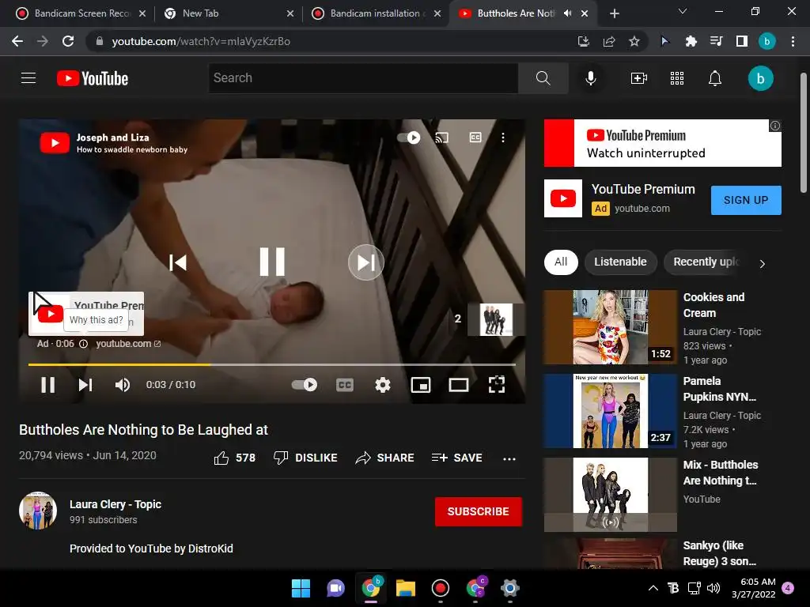
Task: Go to the YouTube home logo
Action: coord(92,78)
